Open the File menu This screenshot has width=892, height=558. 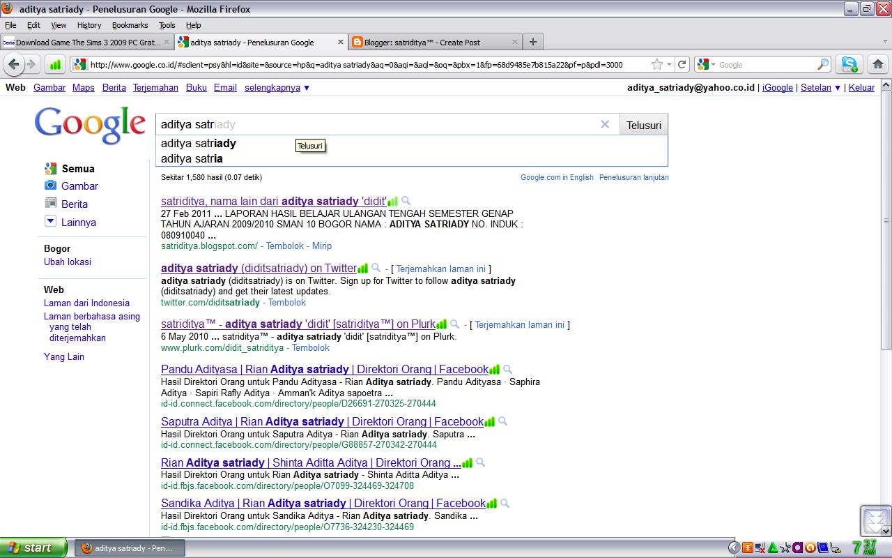click(10, 25)
